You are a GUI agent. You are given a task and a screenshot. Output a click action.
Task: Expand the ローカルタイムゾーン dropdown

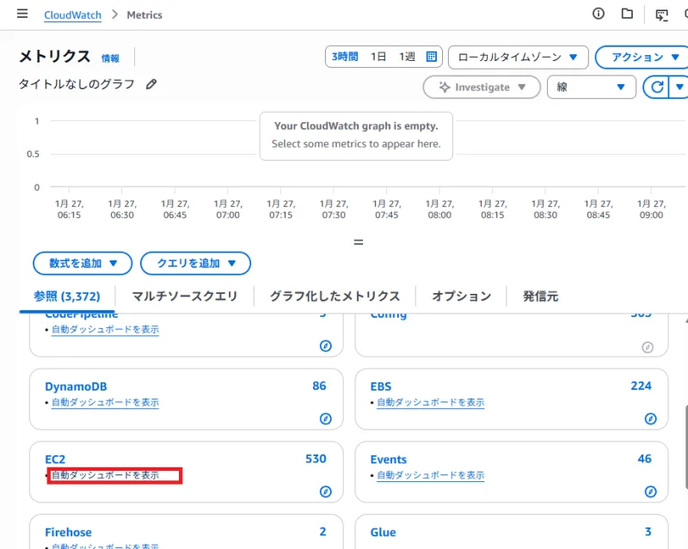click(x=518, y=58)
